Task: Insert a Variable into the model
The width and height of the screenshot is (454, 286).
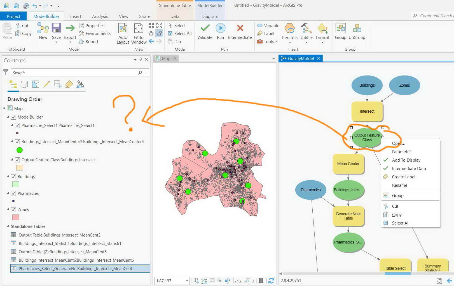Action: (x=268, y=25)
